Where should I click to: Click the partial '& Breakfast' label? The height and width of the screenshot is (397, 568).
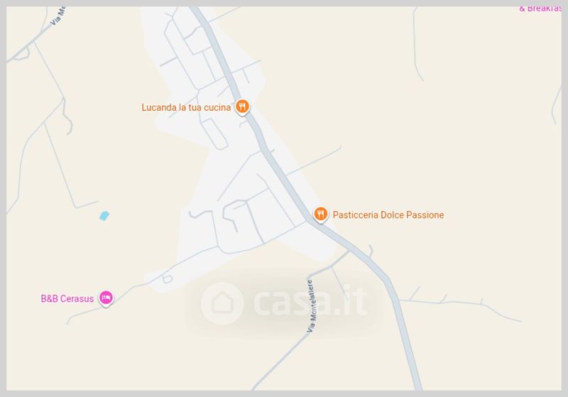540,9
